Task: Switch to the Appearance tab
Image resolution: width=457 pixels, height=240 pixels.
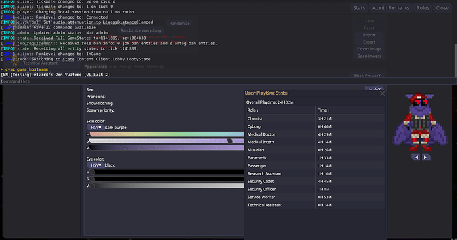Action: point(95,67)
